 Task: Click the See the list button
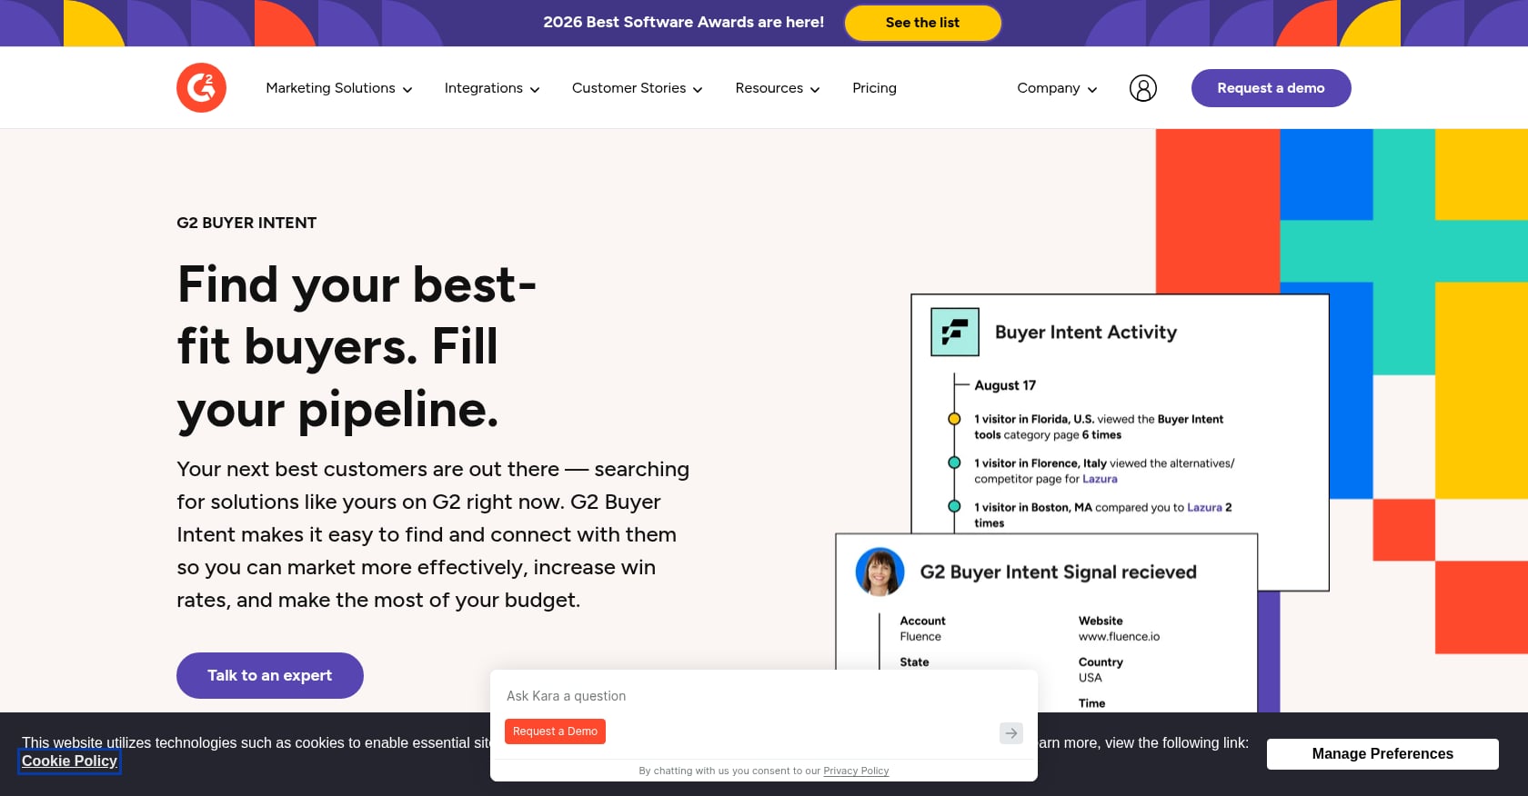pos(922,23)
